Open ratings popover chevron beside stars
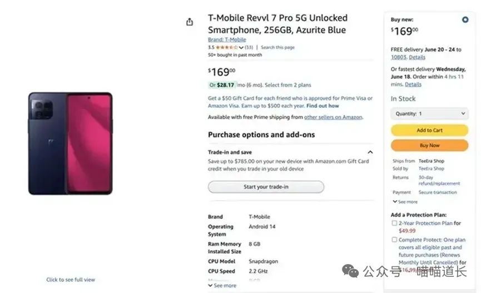This screenshot has width=481, height=293. click(241, 48)
